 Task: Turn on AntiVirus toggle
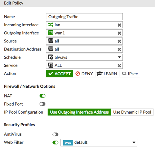tap(55, 134)
